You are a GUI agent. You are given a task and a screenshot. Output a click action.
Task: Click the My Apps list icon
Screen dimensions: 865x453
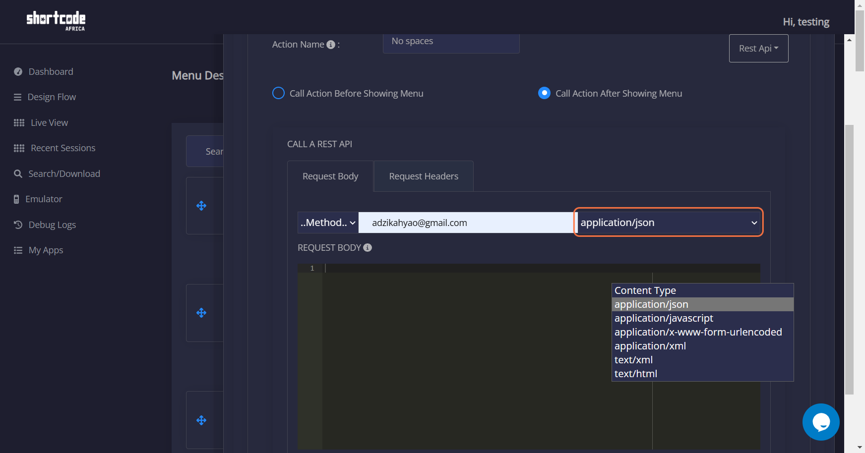click(18, 250)
